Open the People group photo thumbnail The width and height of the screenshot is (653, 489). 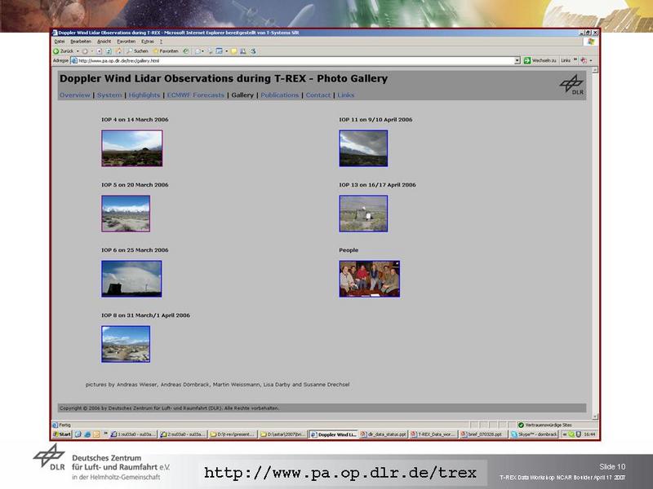(370, 279)
